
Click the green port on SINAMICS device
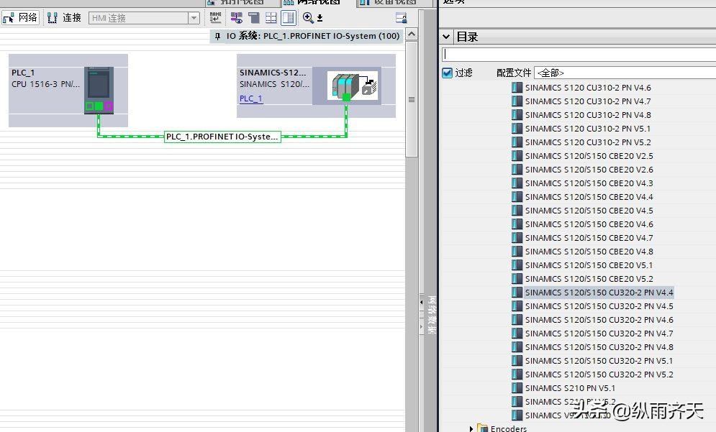click(346, 97)
